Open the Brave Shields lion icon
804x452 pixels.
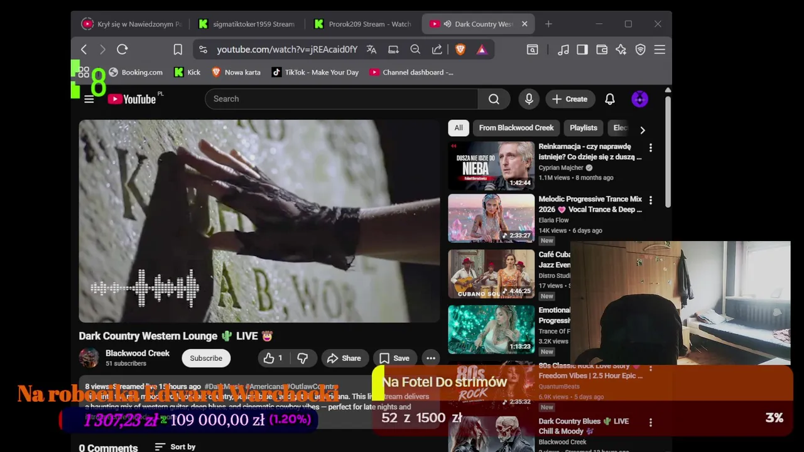pos(460,50)
